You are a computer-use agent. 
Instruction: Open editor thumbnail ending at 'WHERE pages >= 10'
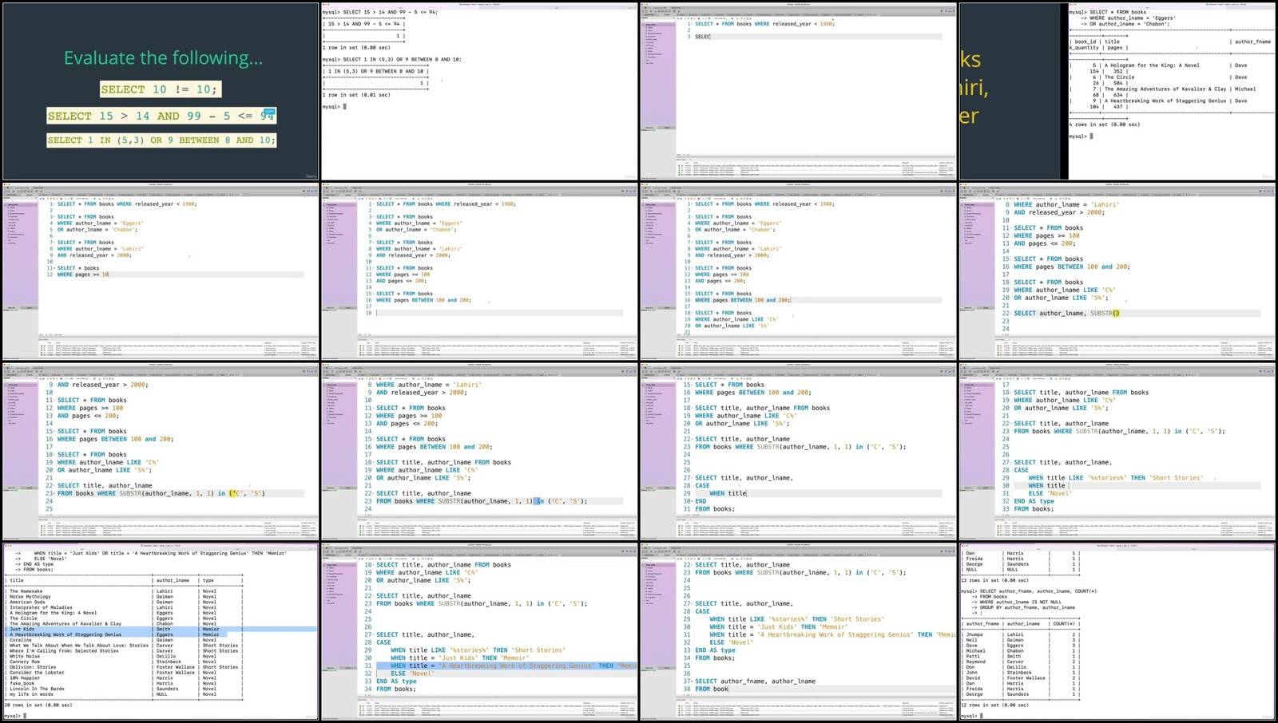(160, 271)
